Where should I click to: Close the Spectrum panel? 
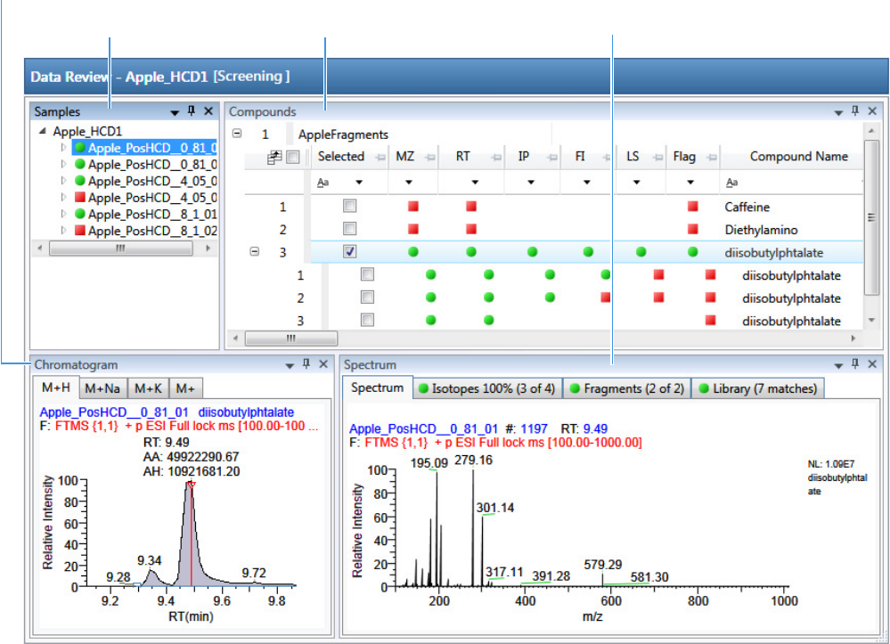872,364
